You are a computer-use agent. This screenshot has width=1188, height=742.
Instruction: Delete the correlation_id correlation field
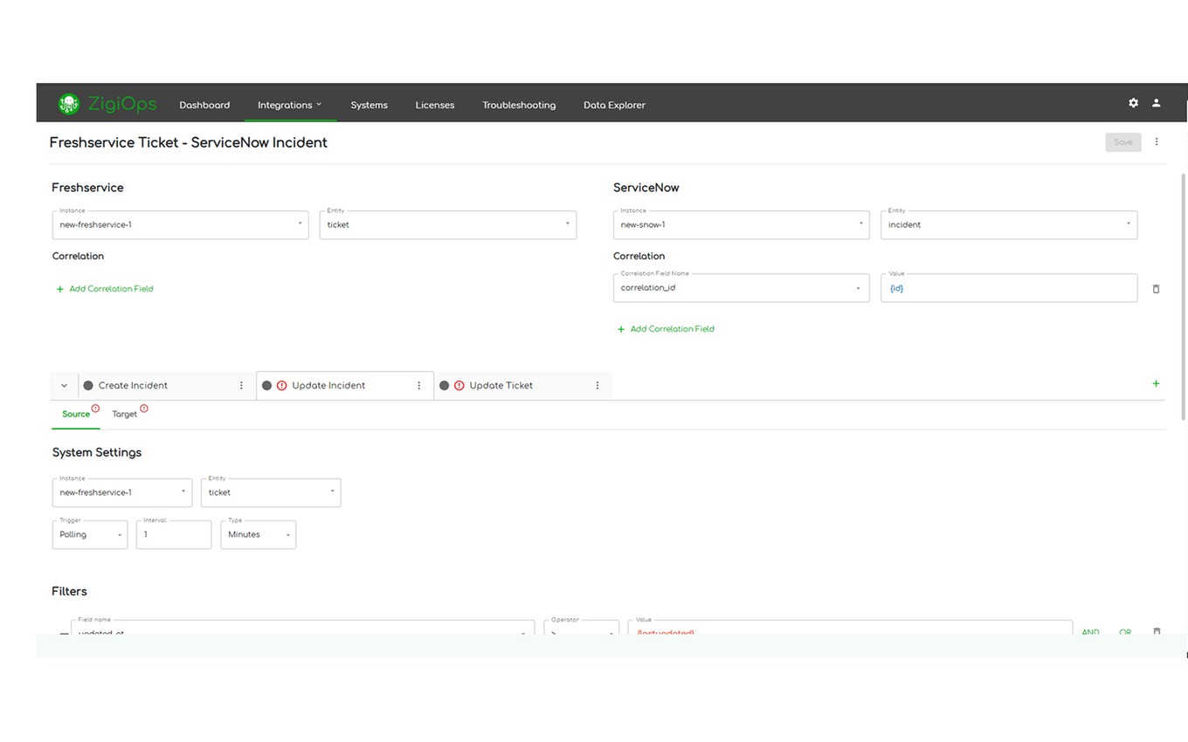1156,289
